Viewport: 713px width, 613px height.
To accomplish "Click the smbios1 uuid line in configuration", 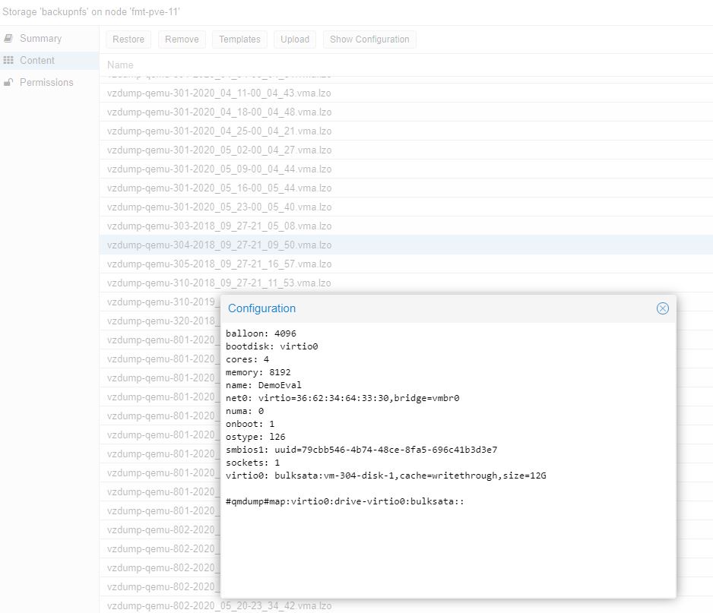I will [361, 450].
